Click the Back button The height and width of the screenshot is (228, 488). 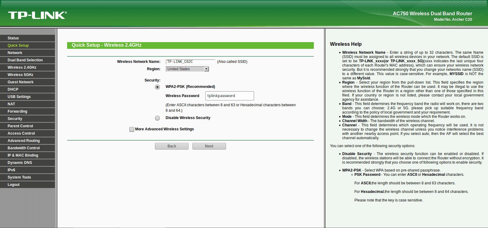pyautogui.click(x=172, y=146)
